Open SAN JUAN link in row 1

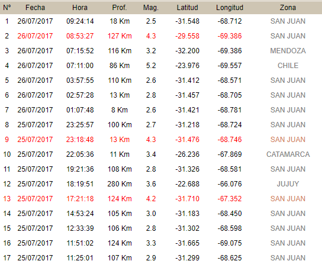point(288,21)
